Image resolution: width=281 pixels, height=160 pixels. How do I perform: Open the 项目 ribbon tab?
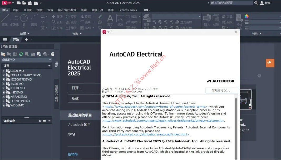coord(16,10)
